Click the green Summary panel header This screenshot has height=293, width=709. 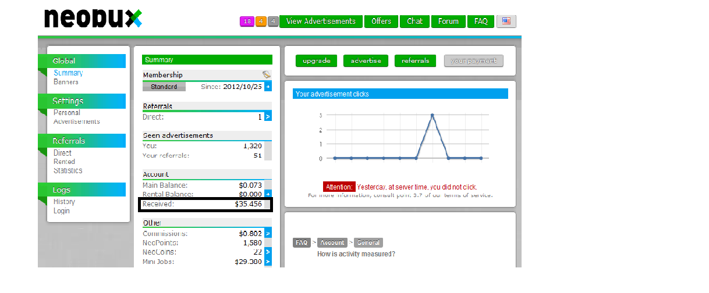(207, 60)
